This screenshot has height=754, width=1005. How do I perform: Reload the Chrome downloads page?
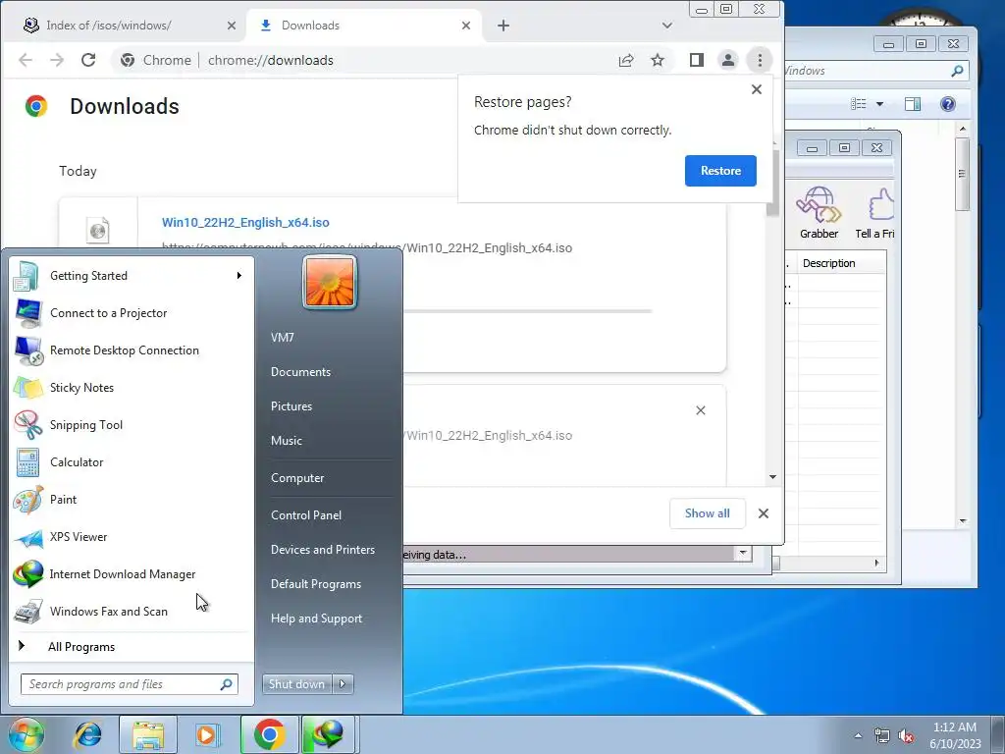point(88,60)
